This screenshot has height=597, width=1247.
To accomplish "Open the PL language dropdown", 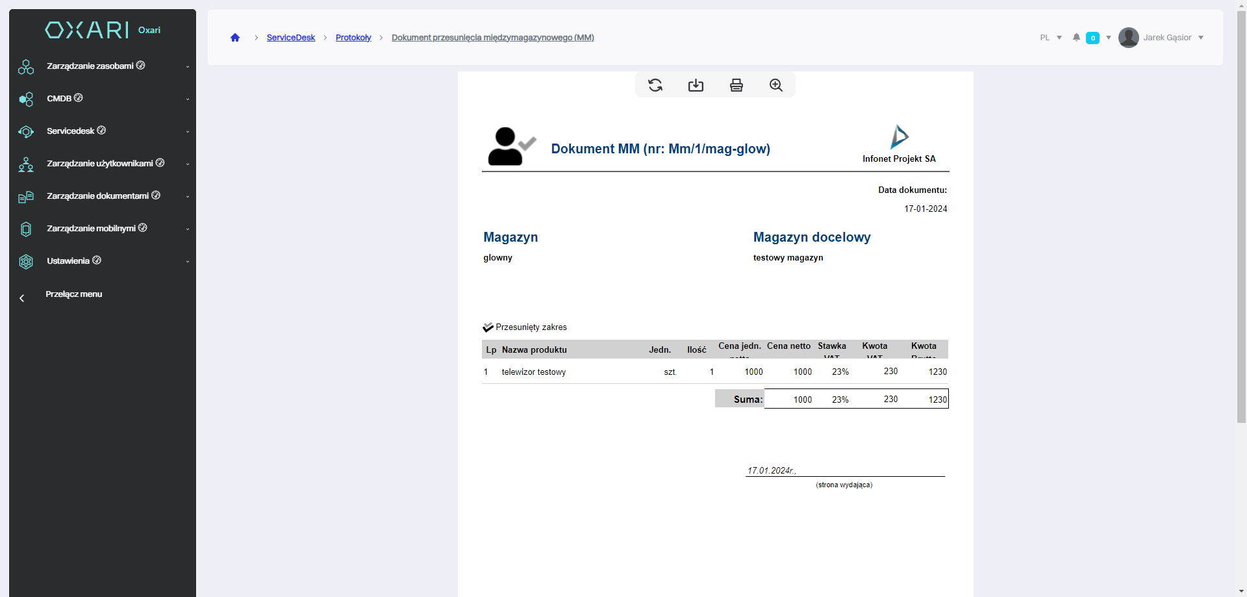I will click(1050, 38).
